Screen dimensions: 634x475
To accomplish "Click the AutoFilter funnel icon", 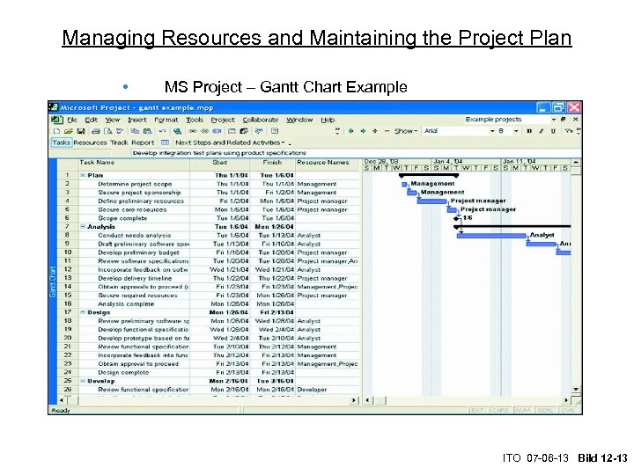I will point(569,131).
